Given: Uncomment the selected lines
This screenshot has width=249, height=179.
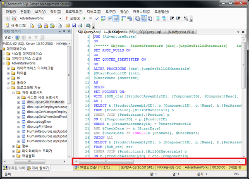Looking at the screenshot, I should [x=164, y=19].
